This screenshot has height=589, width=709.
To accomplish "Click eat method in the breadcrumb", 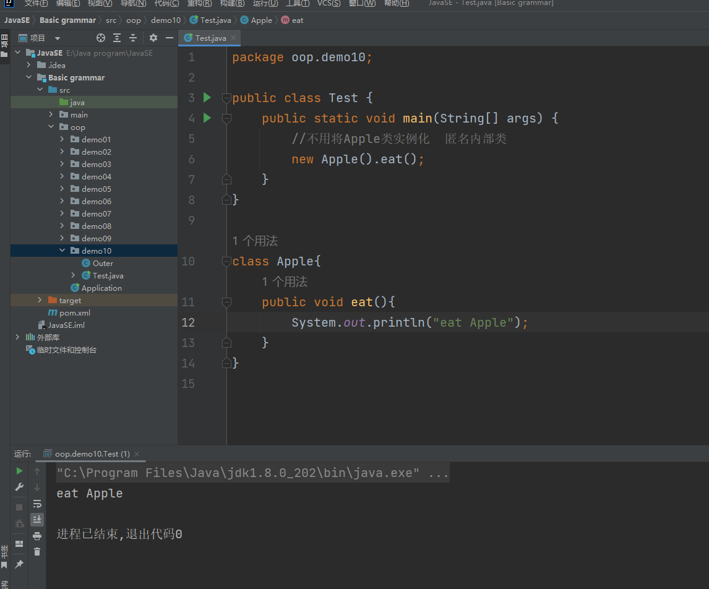I will [x=293, y=20].
